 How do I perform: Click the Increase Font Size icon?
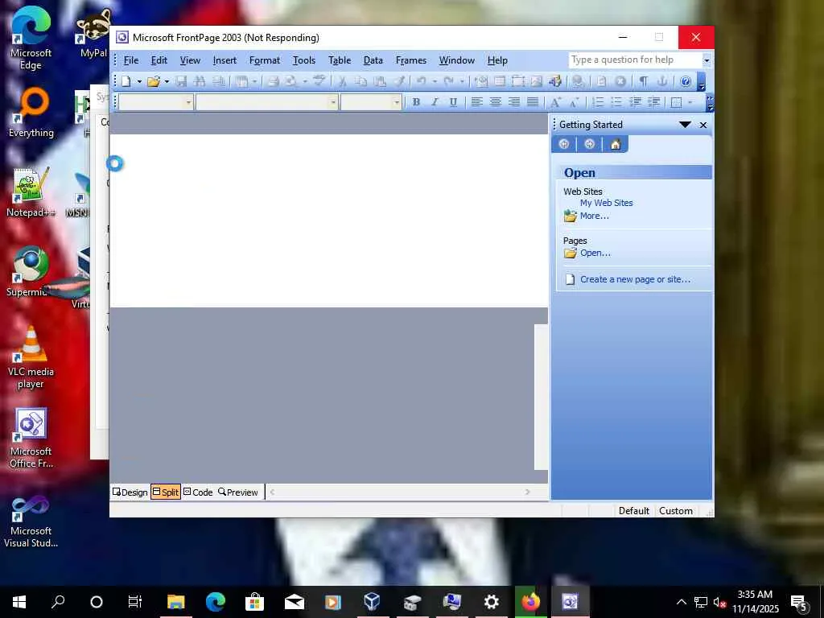tap(555, 102)
